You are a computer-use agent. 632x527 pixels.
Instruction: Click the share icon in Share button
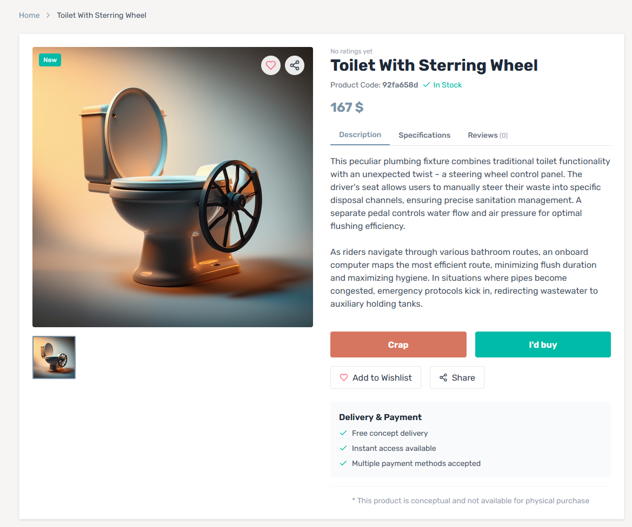pyautogui.click(x=443, y=377)
